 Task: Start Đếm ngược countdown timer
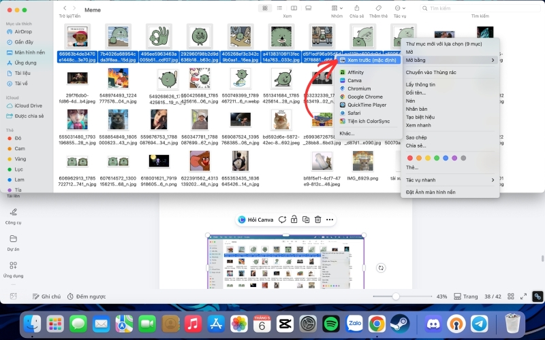click(x=87, y=296)
